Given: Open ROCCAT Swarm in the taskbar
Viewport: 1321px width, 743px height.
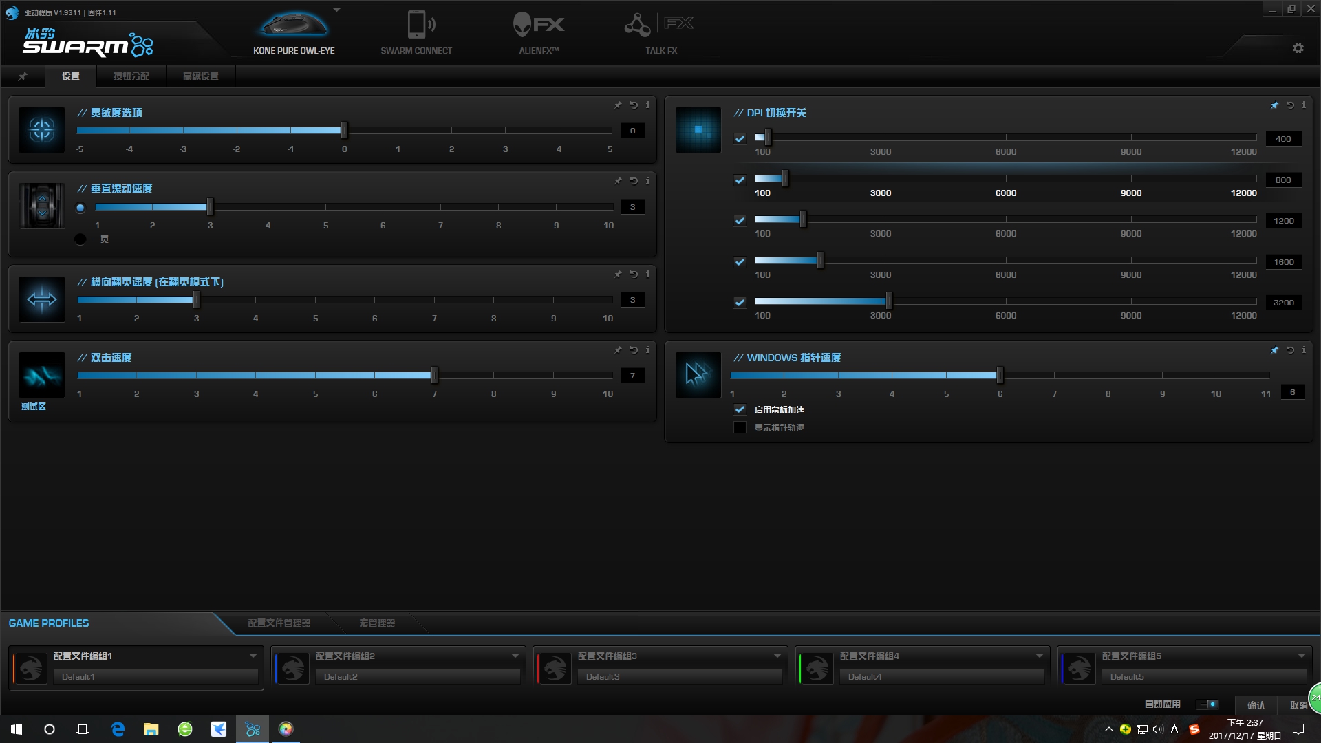Looking at the screenshot, I should tap(253, 729).
